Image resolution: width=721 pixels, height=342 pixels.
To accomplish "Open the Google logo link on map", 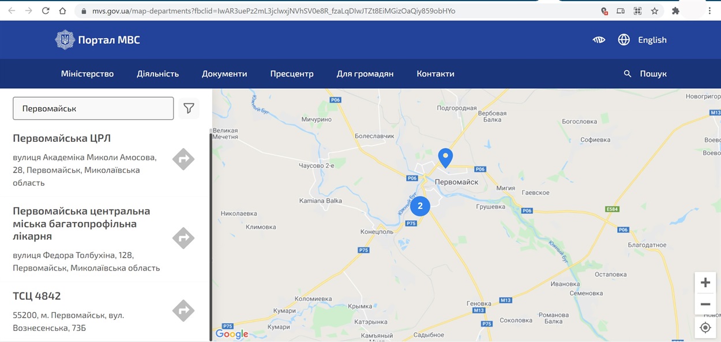I will point(232,334).
